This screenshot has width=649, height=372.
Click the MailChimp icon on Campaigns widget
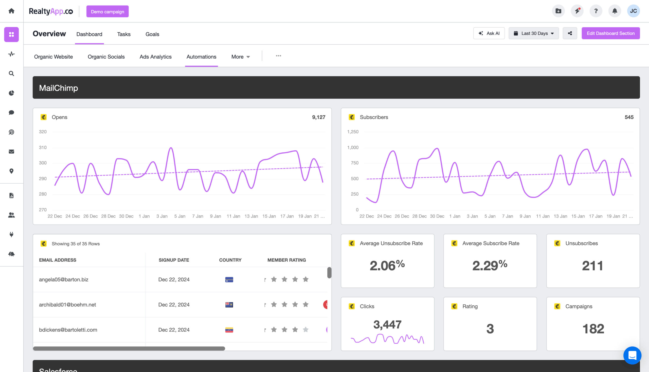(557, 306)
